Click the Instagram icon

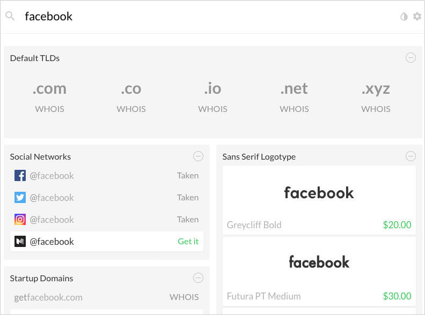pos(20,220)
